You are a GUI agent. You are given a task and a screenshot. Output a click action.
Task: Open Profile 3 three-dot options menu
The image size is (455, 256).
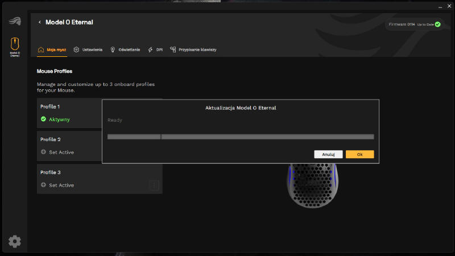coord(154,185)
